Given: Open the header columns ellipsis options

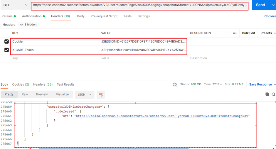Looking at the screenshot, I should click(x=235, y=33).
